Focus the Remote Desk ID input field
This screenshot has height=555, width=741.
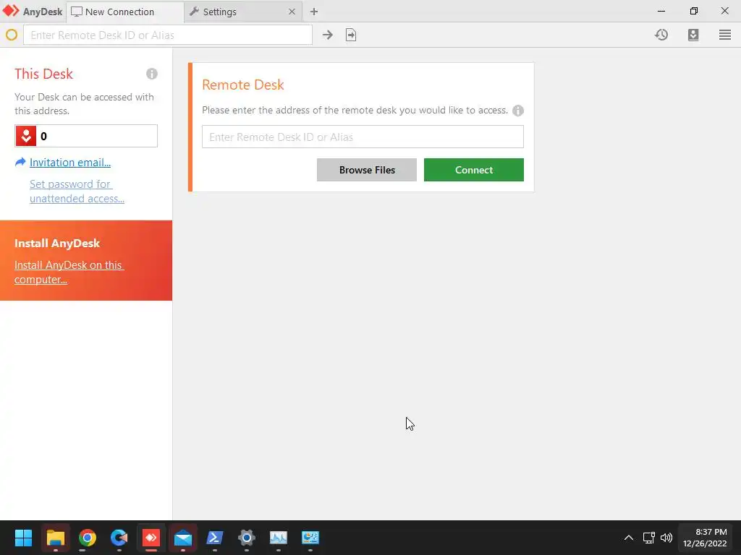[x=363, y=137]
